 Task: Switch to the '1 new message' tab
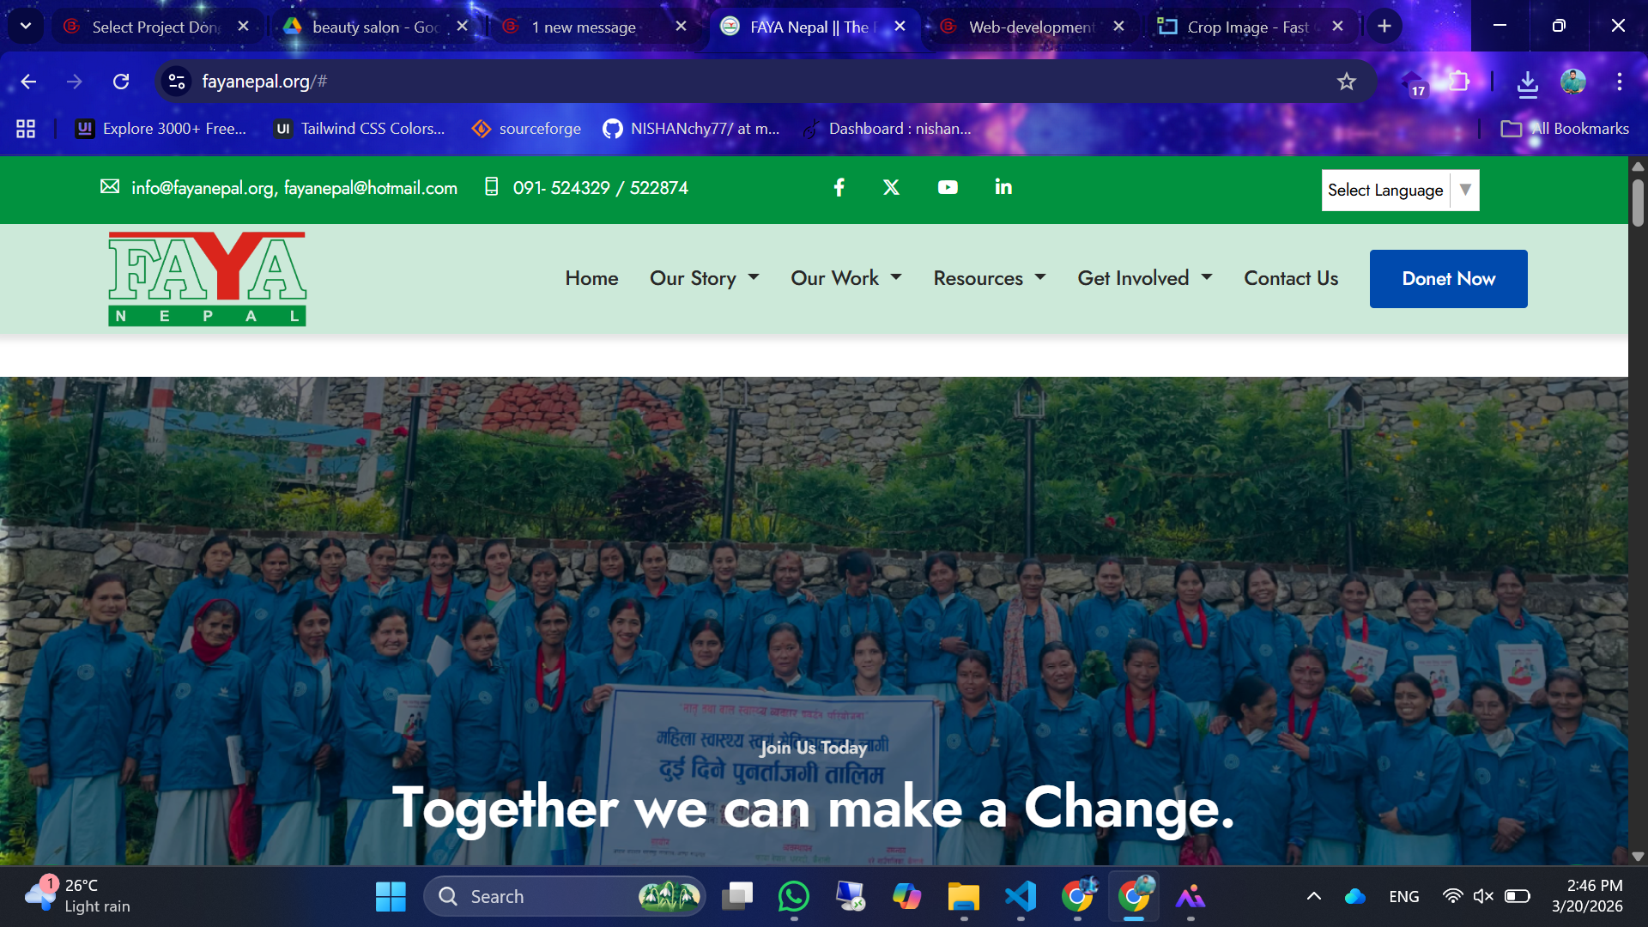pyautogui.click(x=584, y=27)
